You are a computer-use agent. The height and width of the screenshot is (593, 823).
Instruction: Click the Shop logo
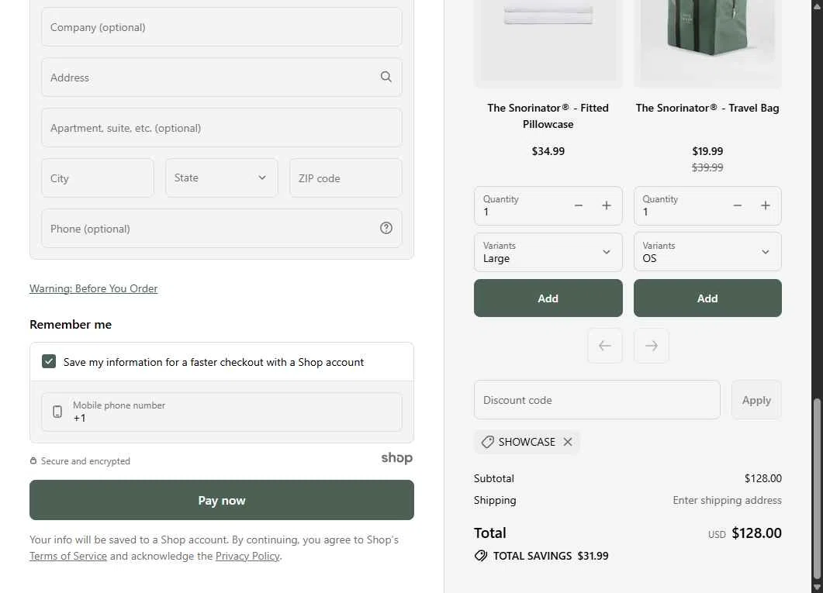[x=397, y=458]
